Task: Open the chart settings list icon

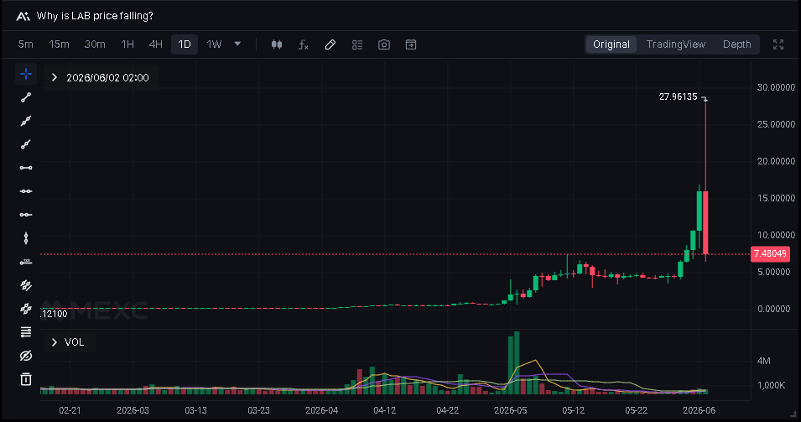Action: tap(357, 44)
